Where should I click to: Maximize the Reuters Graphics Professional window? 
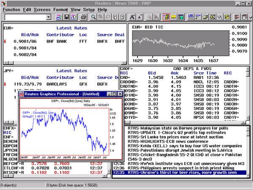[x=114, y=94]
